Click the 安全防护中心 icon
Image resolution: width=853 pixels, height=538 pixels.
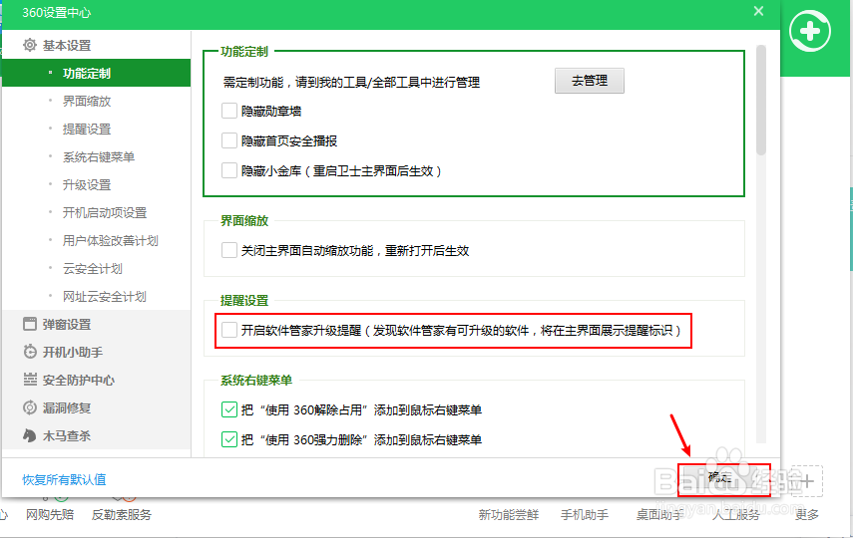click(30, 380)
